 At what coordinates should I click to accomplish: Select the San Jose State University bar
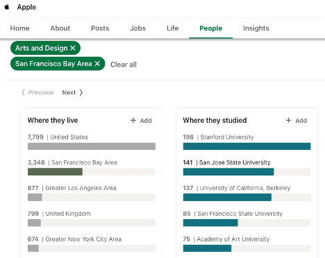pyautogui.click(x=247, y=172)
